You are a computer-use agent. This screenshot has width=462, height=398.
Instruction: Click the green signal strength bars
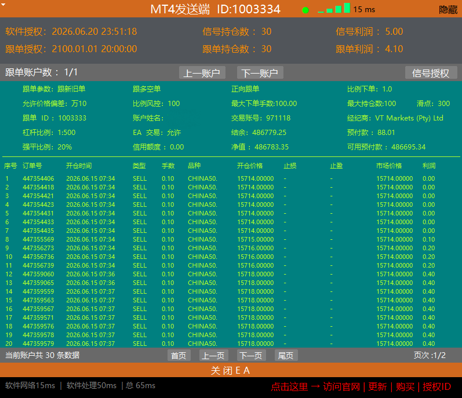pos(334,8)
